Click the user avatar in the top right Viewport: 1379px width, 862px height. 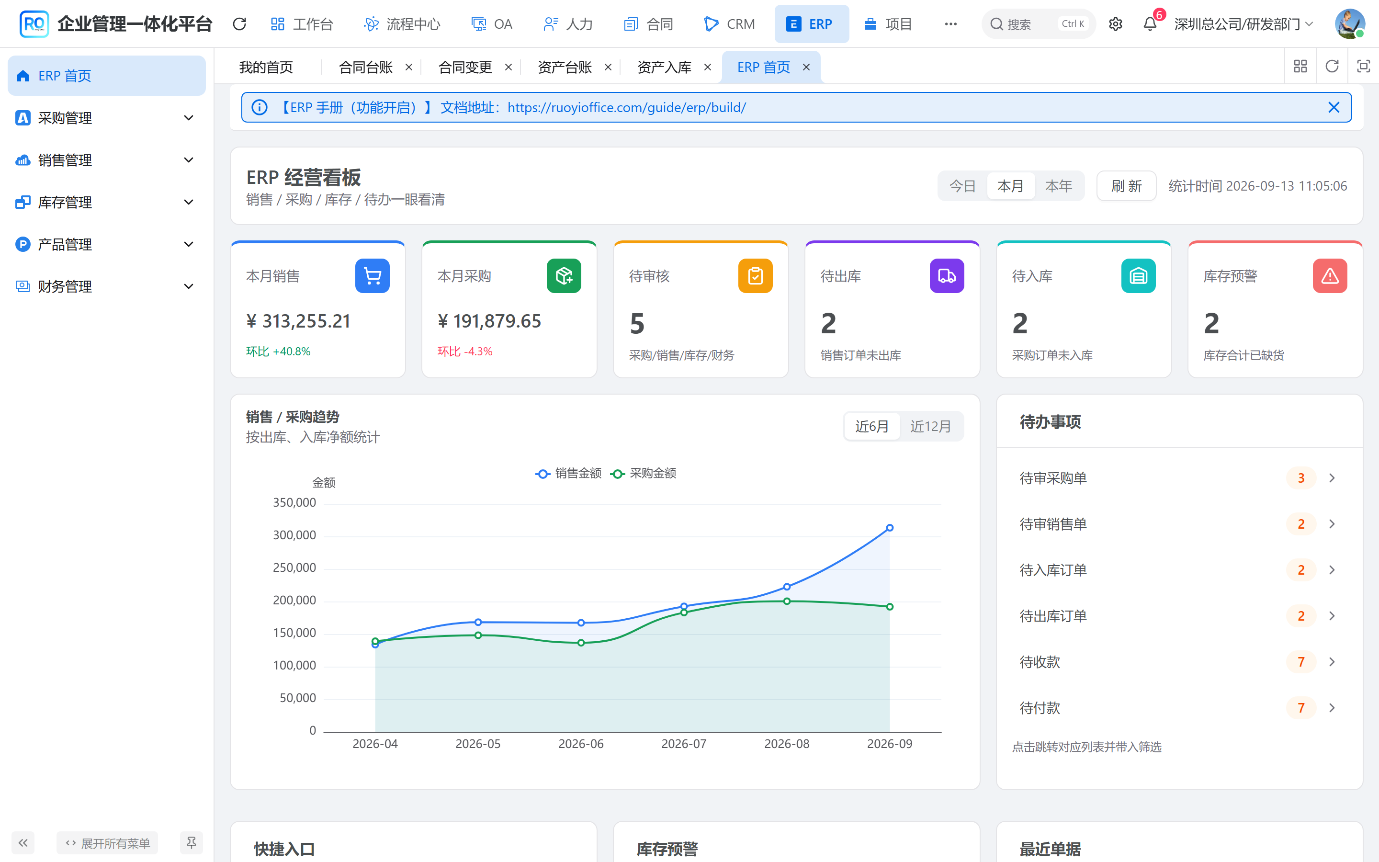1349,24
